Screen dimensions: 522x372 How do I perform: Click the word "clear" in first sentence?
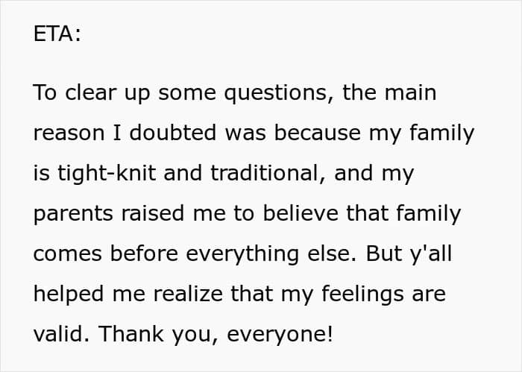click(91, 92)
